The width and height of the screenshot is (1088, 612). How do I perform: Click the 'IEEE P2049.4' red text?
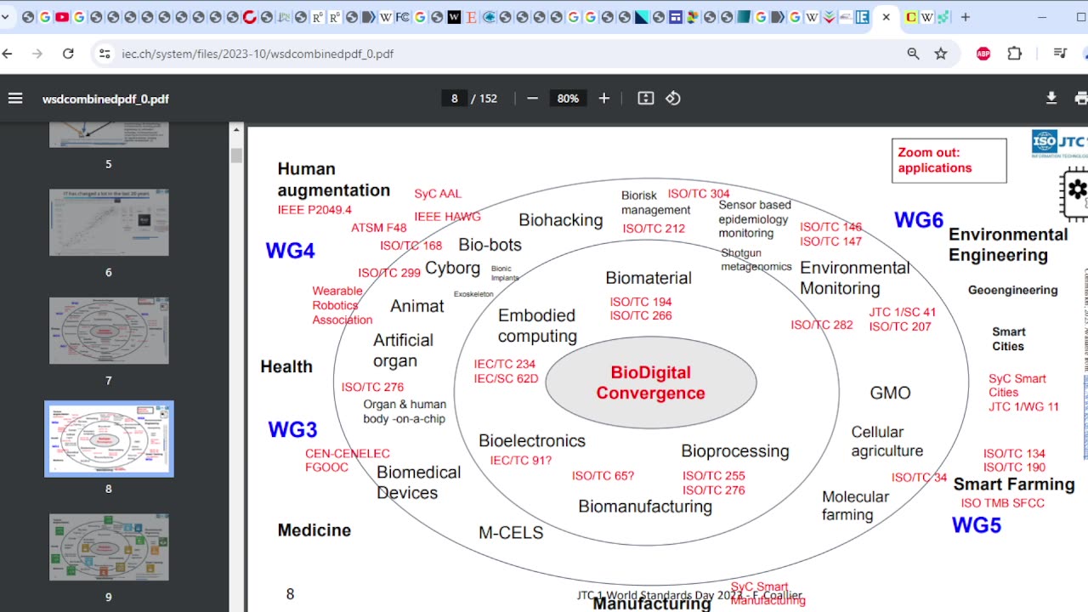(x=314, y=210)
